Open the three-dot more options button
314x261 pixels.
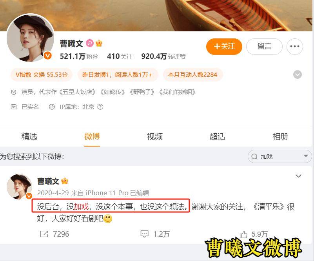tap(294, 46)
